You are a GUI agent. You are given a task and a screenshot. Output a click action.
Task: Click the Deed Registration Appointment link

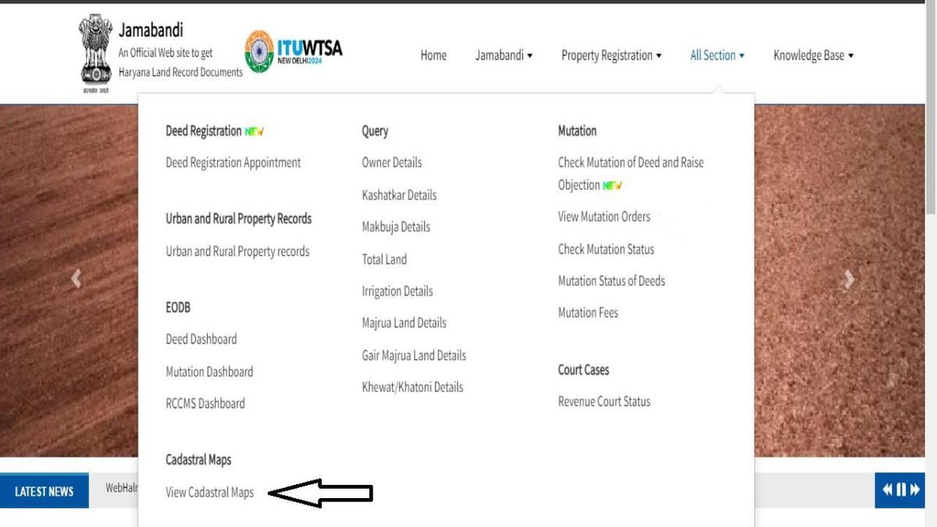233,162
